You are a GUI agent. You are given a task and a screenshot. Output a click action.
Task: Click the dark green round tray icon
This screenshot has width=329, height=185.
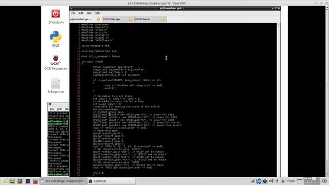click(265, 181)
